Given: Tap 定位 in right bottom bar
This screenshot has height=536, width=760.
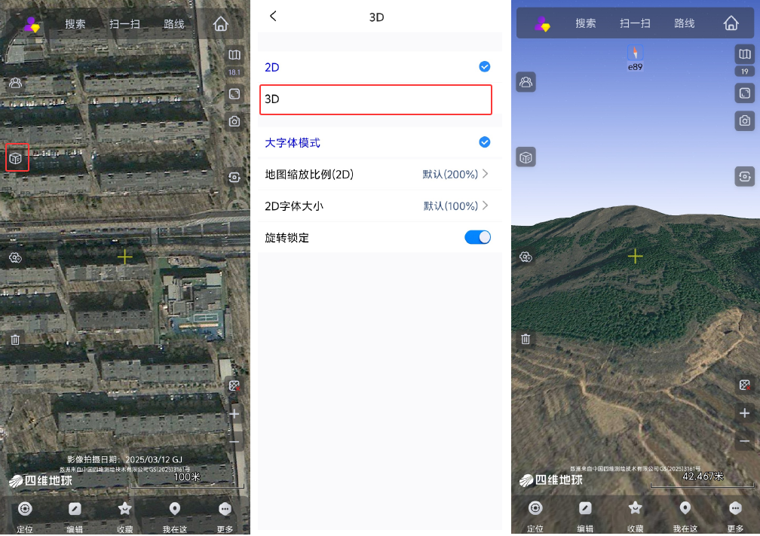Looking at the screenshot, I should (535, 516).
